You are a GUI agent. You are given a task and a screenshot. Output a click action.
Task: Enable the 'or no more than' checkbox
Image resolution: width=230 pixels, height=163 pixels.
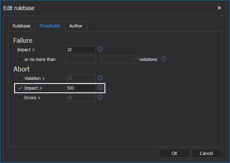pos(20,59)
